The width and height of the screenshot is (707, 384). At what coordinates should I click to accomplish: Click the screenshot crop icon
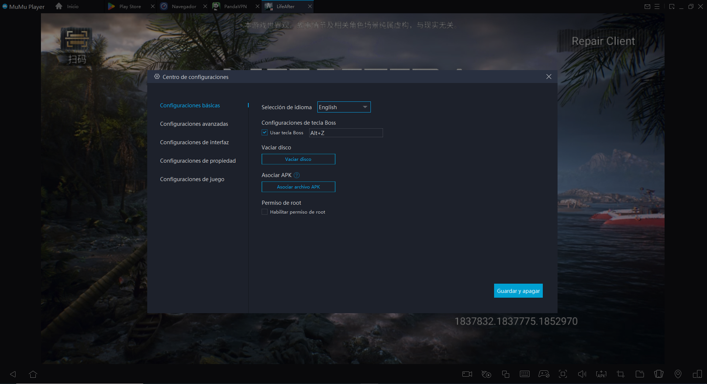[x=620, y=374]
